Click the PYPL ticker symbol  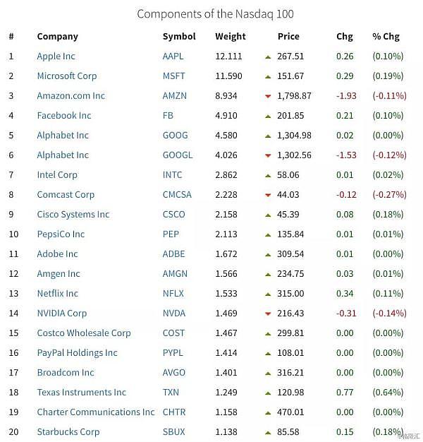(x=173, y=353)
